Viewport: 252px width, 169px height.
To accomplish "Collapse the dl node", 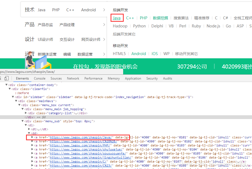I will (26, 125).
